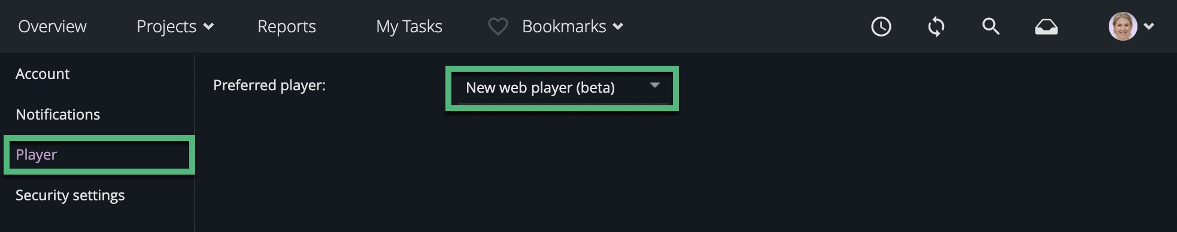This screenshot has width=1177, height=232.
Task: Open search with the magnifier icon
Action: tap(991, 26)
